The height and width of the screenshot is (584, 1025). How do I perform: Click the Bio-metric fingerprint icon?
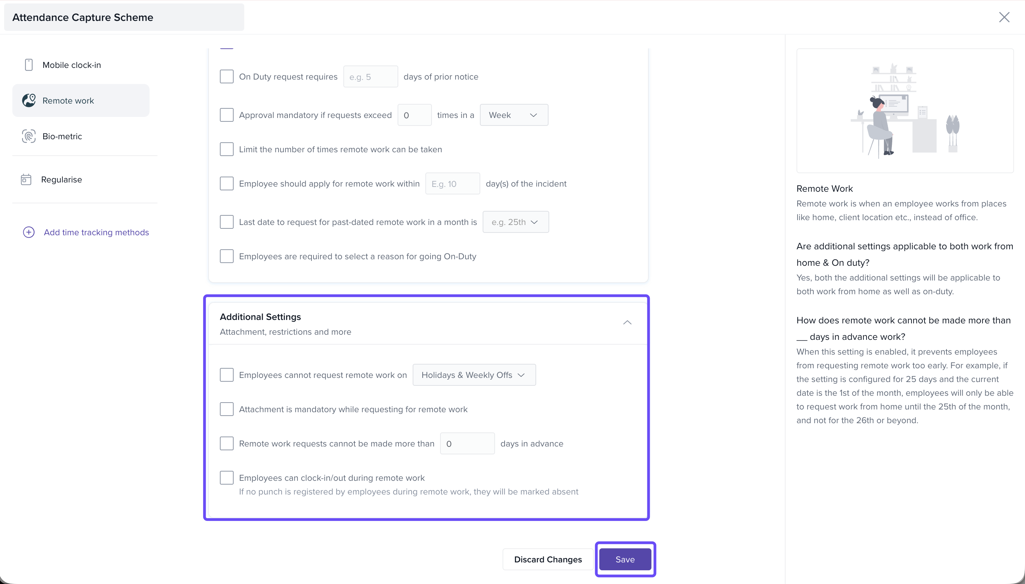[x=28, y=136]
